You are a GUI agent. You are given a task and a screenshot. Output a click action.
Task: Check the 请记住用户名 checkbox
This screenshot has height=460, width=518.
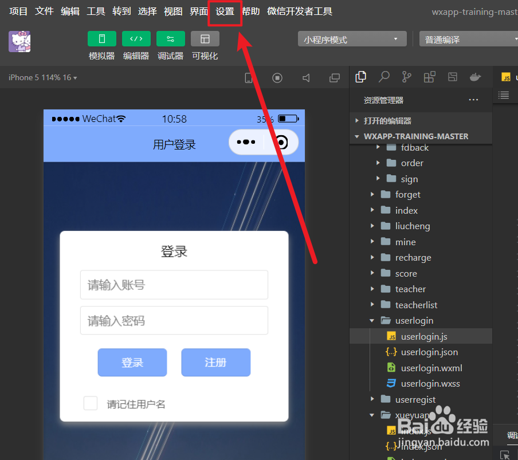pos(91,403)
